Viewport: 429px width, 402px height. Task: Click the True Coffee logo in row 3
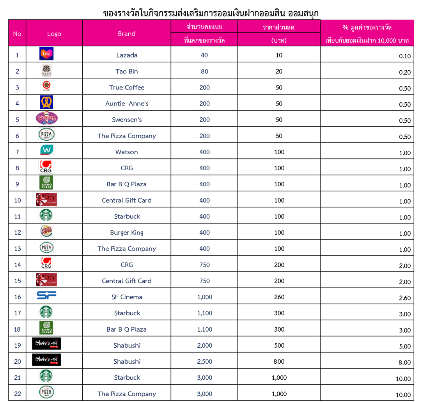tap(46, 86)
